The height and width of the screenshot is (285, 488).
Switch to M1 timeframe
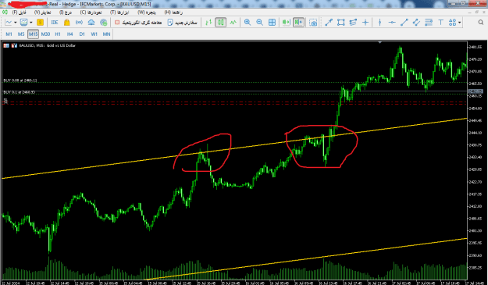[x=9, y=34]
